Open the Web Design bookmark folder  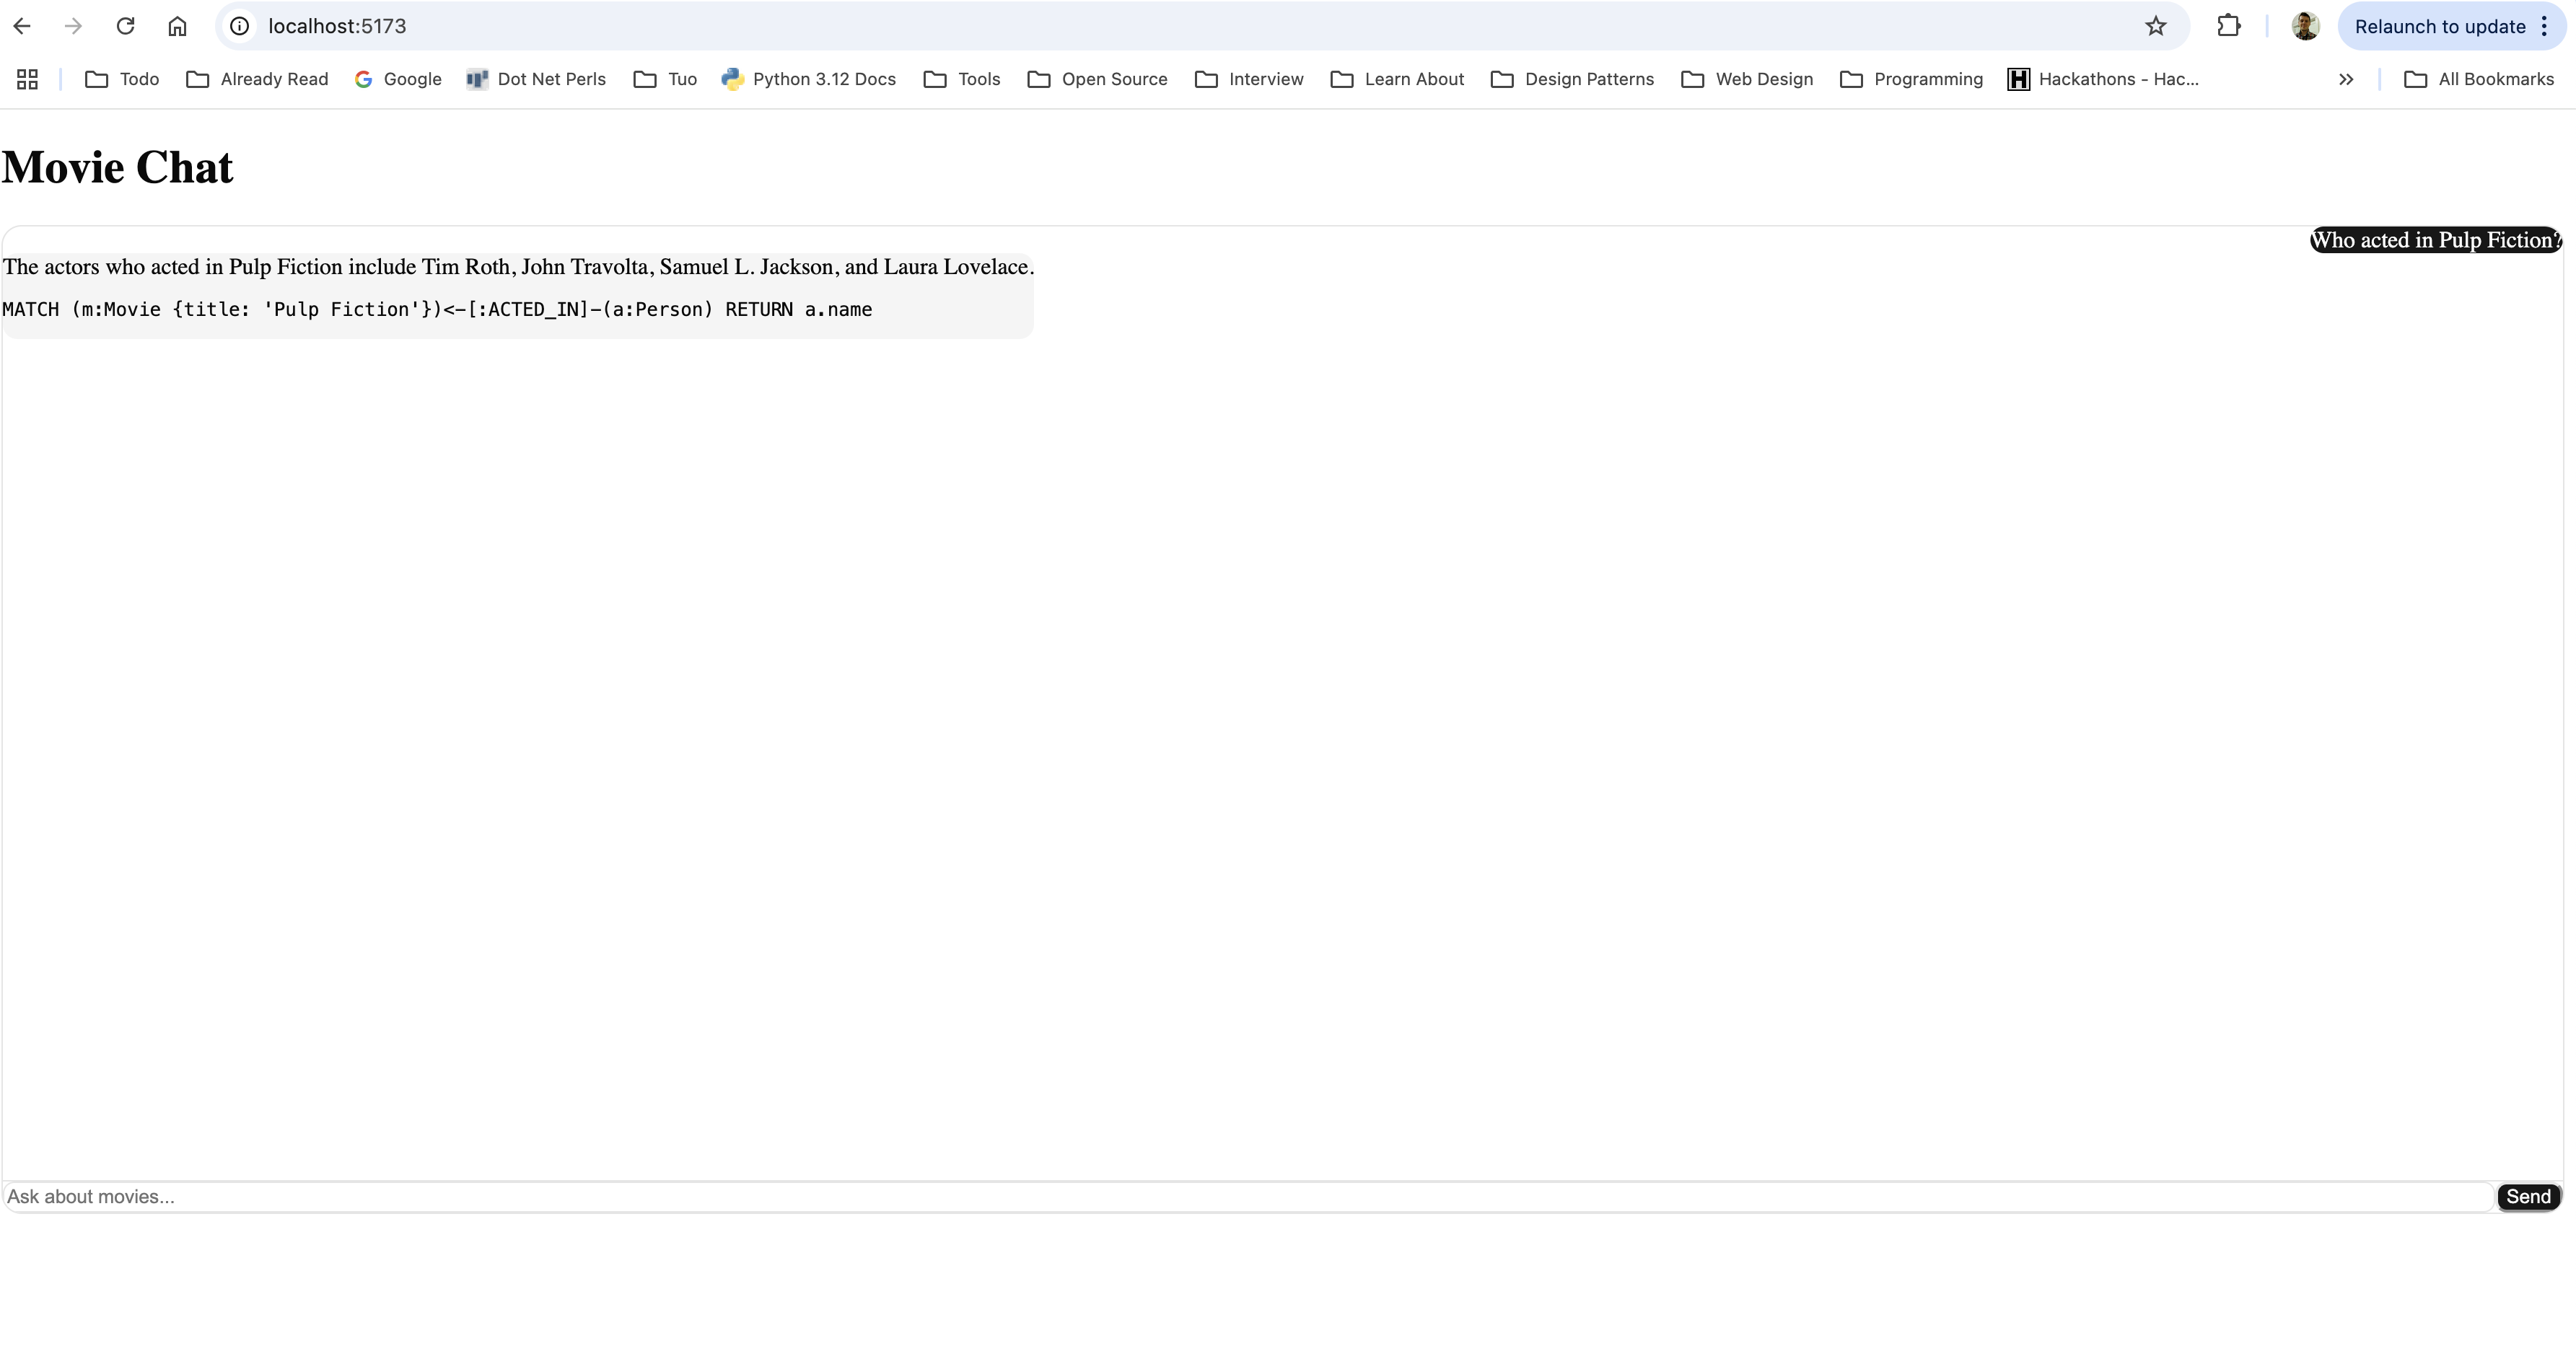click(x=1747, y=79)
